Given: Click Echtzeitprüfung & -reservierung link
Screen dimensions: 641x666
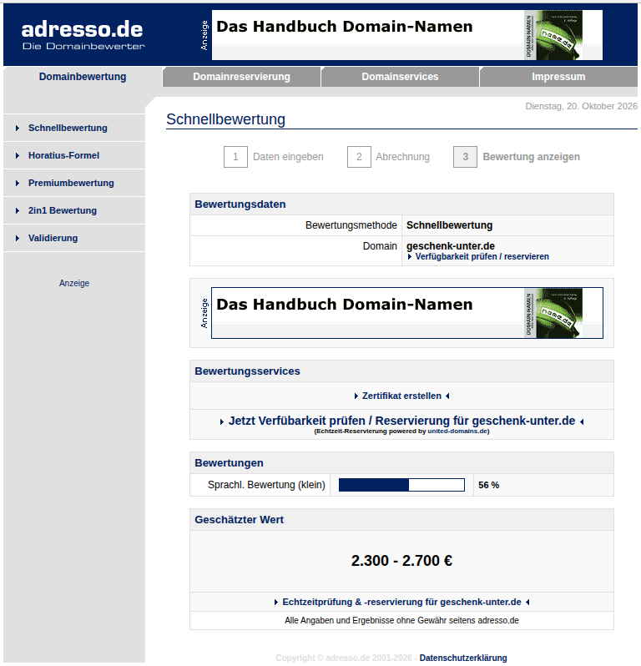Looking at the screenshot, I should pos(401,602).
